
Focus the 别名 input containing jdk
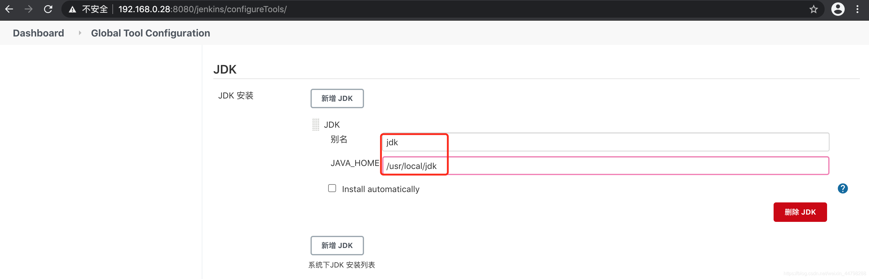click(x=606, y=142)
